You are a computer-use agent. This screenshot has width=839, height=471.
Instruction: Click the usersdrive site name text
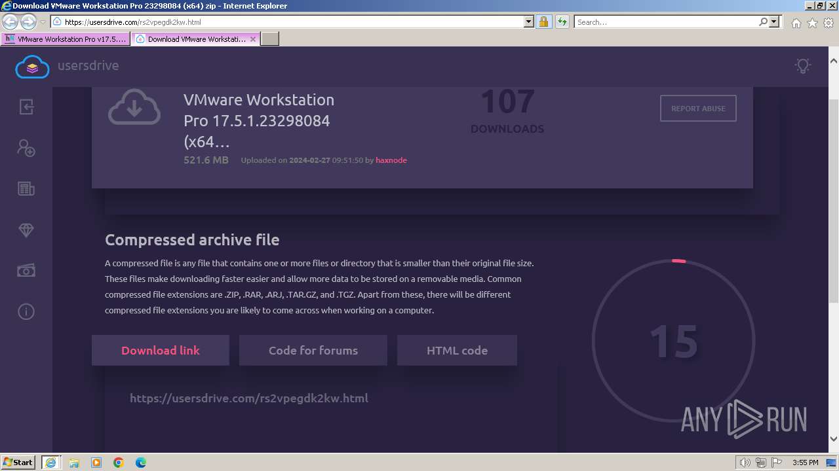point(88,65)
